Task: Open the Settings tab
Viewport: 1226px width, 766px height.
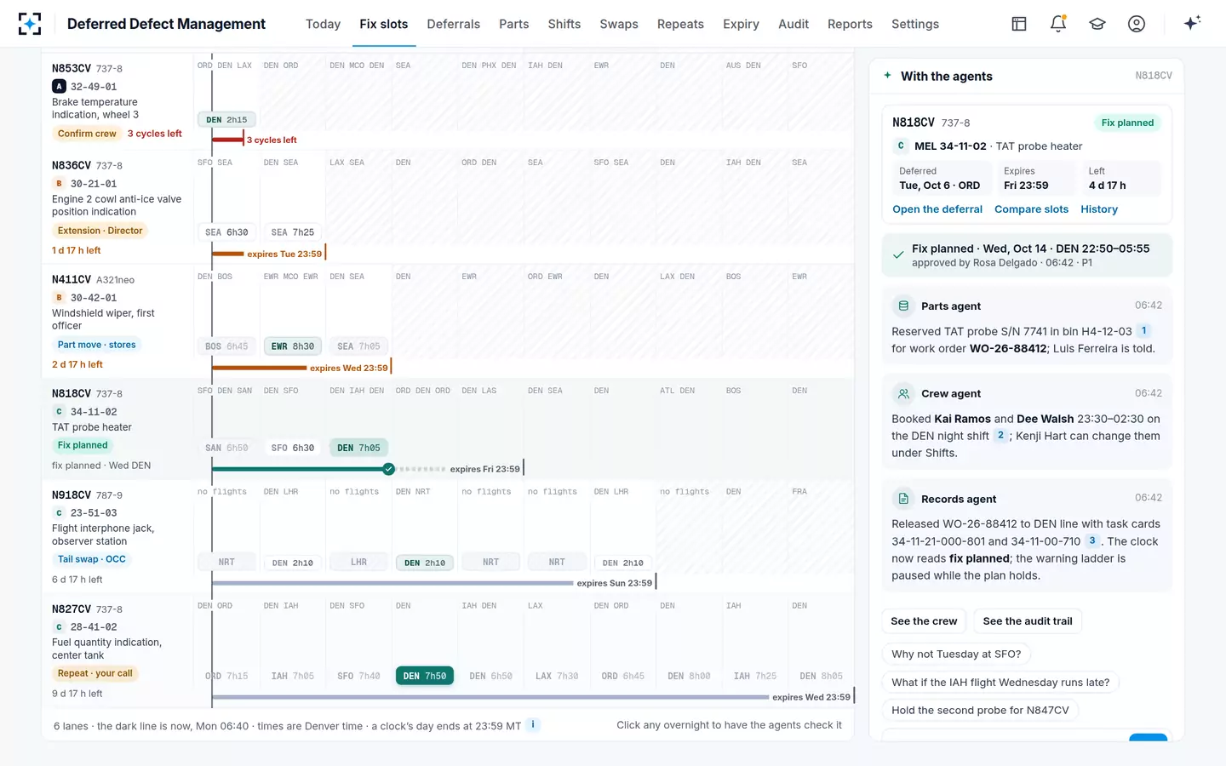Action: (x=915, y=24)
